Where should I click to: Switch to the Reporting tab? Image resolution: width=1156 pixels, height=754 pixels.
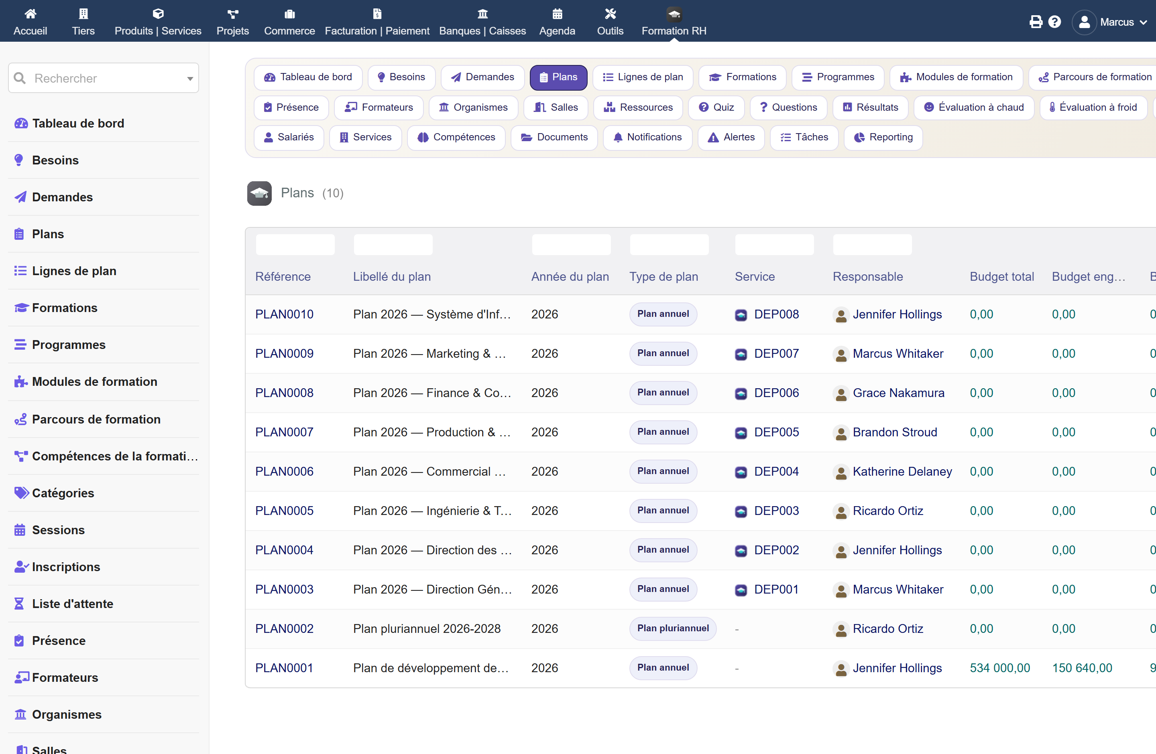tap(883, 137)
